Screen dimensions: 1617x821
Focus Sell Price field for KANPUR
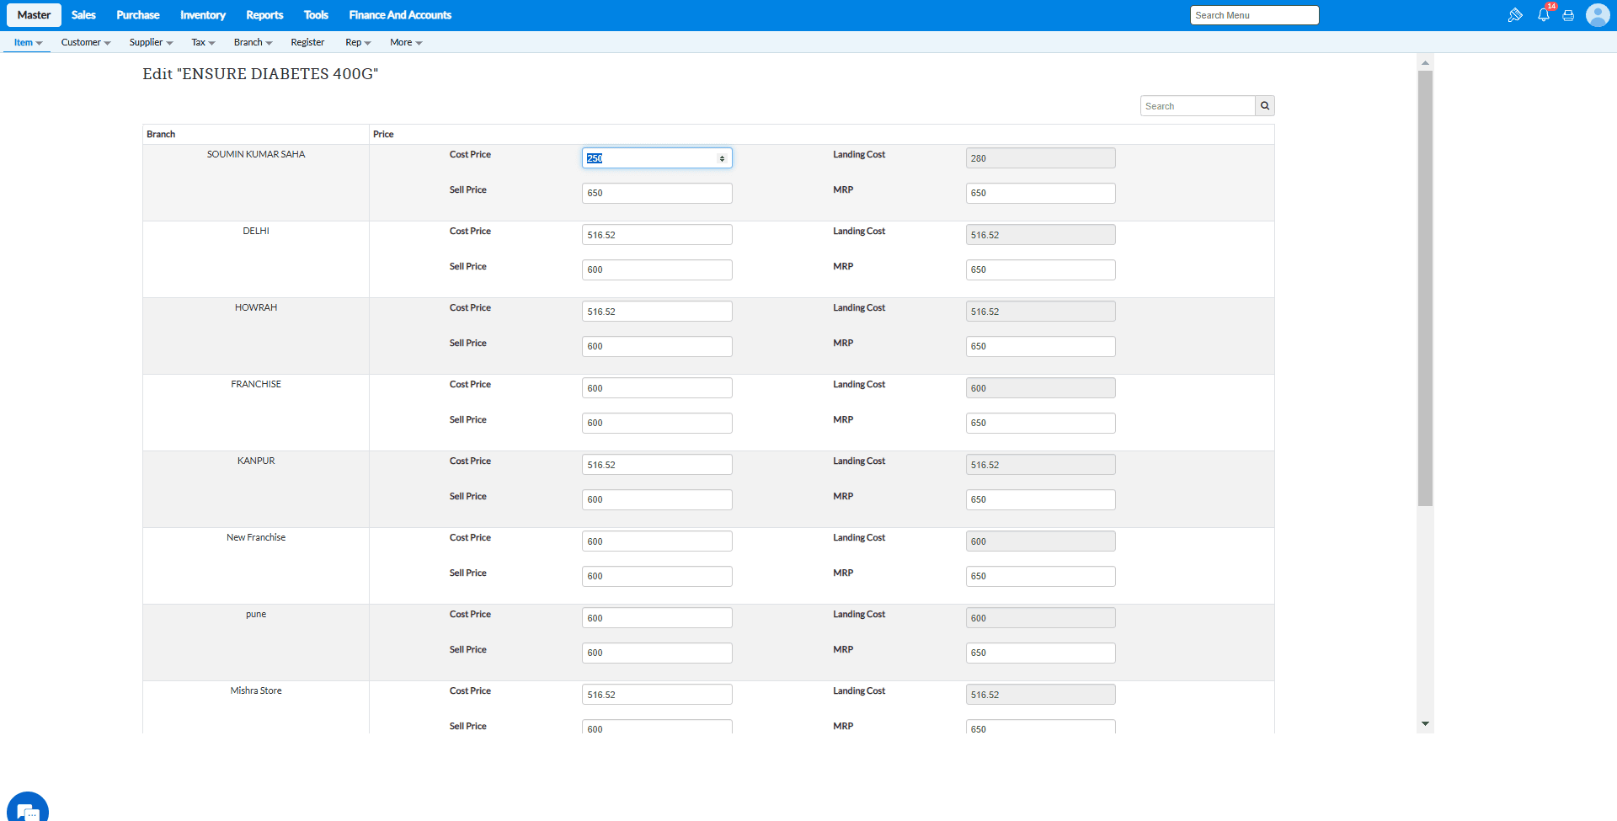pyautogui.click(x=657, y=499)
